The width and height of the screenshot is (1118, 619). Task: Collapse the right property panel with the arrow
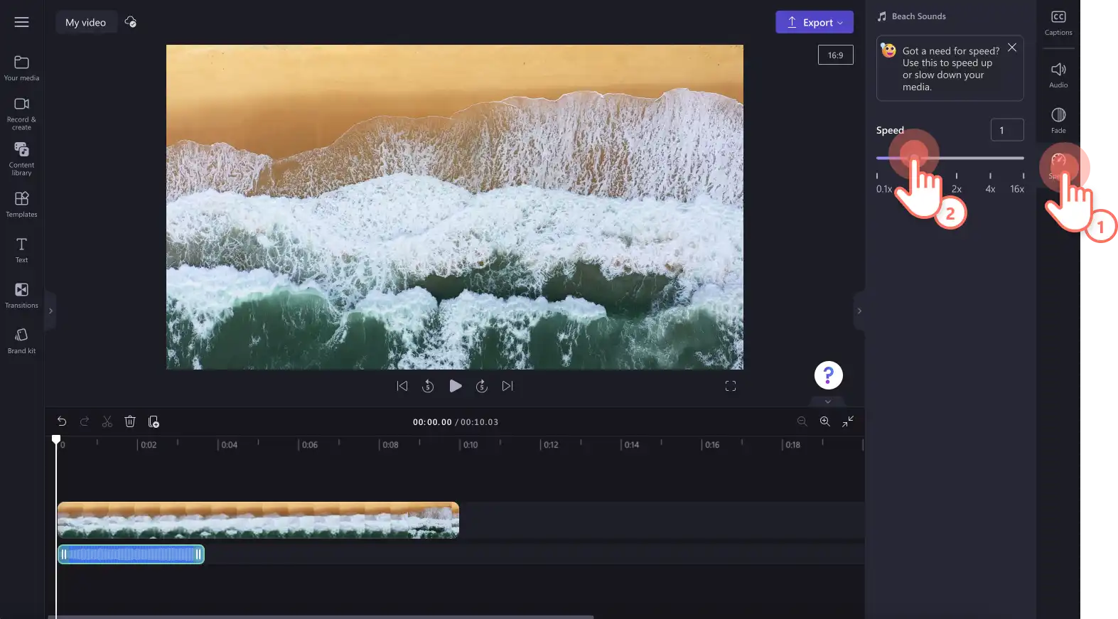click(859, 311)
